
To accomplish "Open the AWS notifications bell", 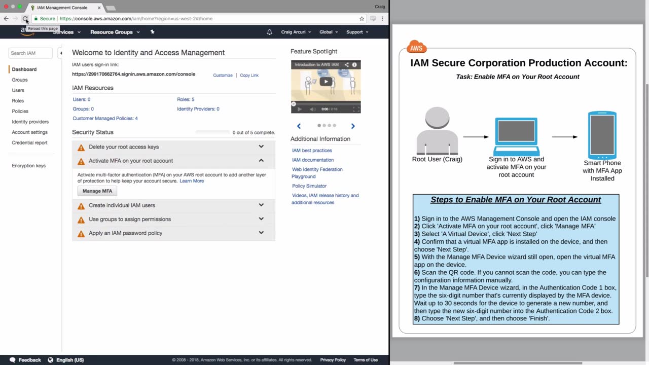I will point(269,32).
